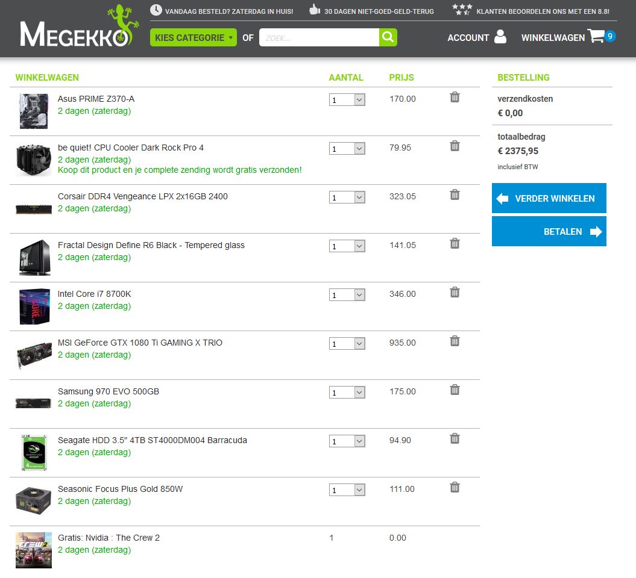636x578 pixels.
Task: Open quantity dropdown for MSI GeForce GTX 1080 Ti
Action: click(x=347, y=344)
